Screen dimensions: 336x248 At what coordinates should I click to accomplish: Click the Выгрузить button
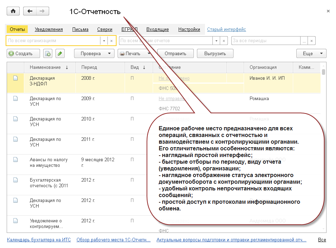(x=215, y=54)
